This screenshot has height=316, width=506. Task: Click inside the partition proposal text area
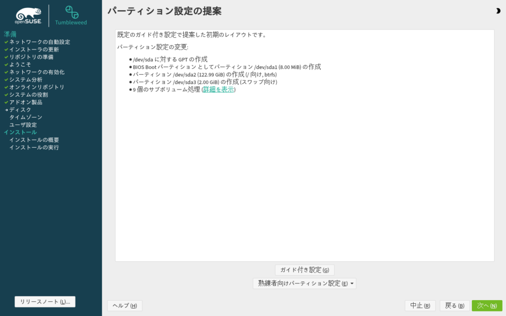[x=304, y=173]
